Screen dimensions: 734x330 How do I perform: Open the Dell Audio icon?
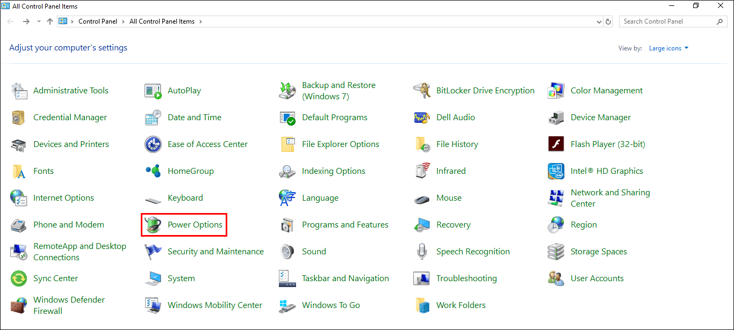pos(422,118)
